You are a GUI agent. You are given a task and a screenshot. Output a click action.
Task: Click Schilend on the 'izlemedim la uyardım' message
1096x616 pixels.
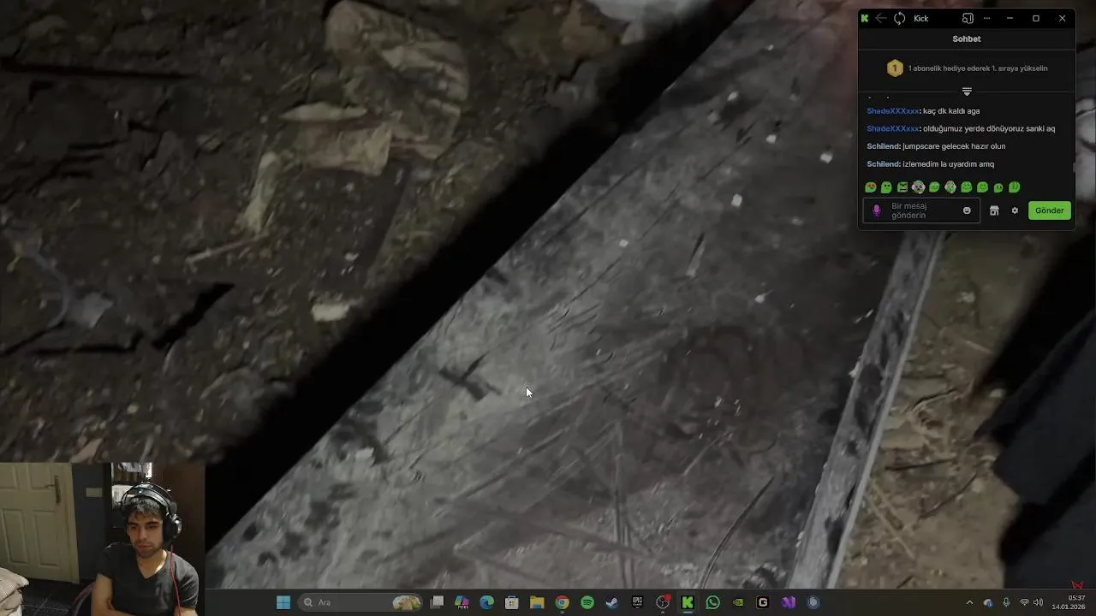coord(883,164)
